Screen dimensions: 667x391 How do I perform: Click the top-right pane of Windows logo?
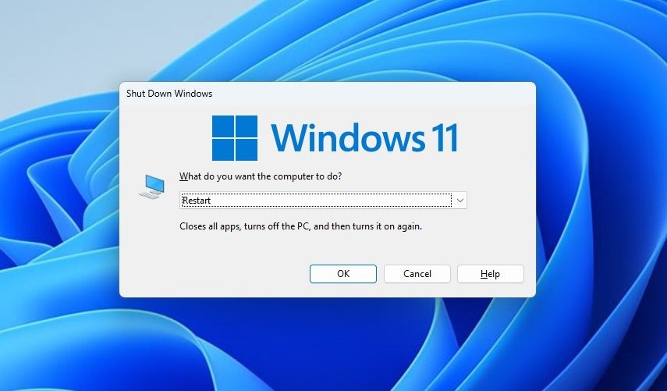pos(247,126)
